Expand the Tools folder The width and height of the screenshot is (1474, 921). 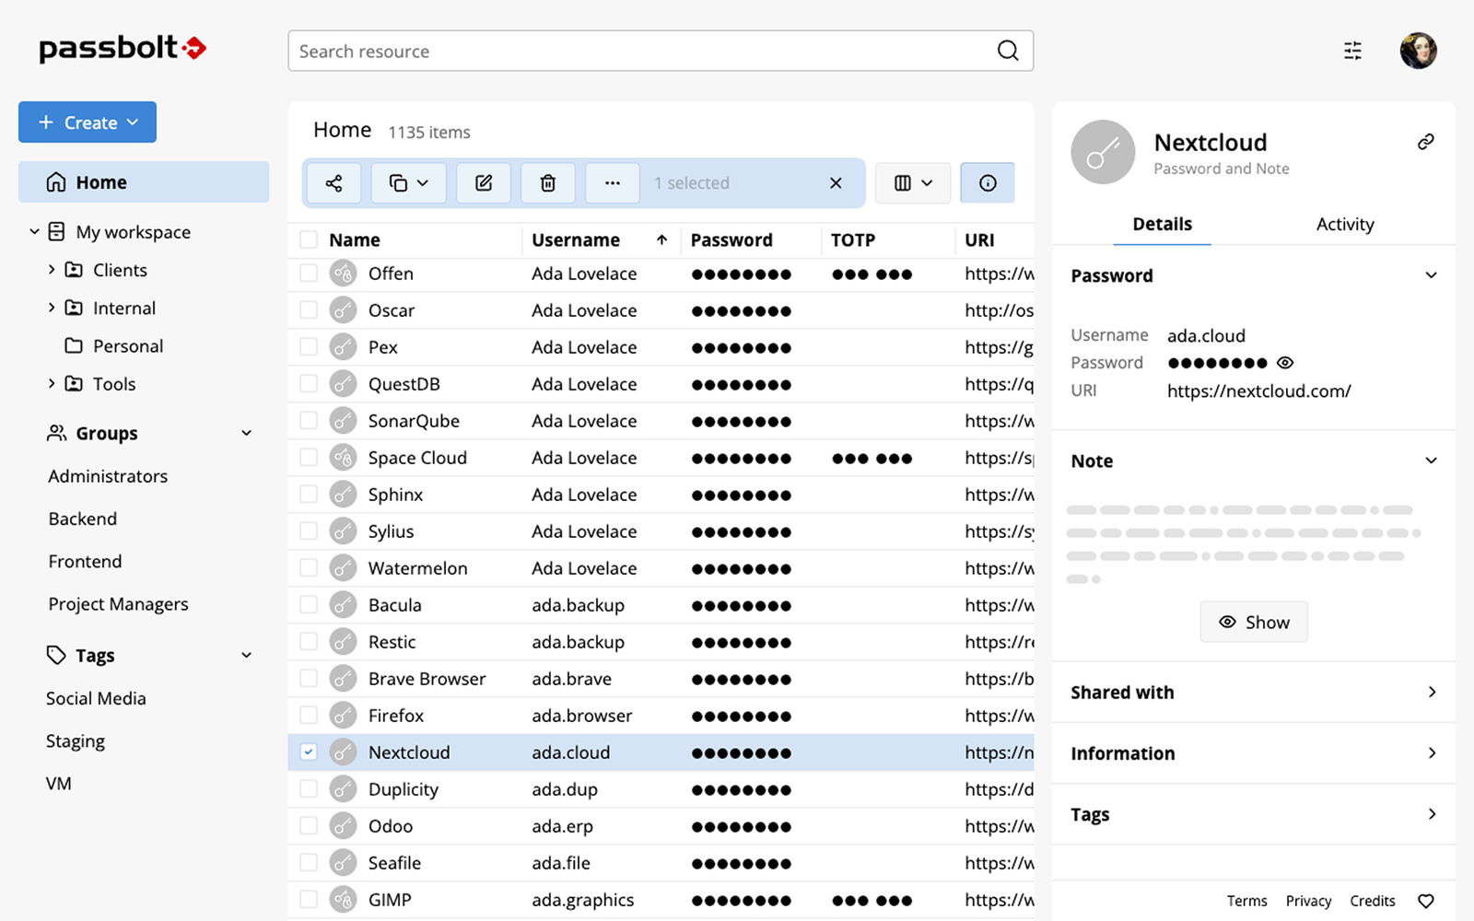coord(52,383)
